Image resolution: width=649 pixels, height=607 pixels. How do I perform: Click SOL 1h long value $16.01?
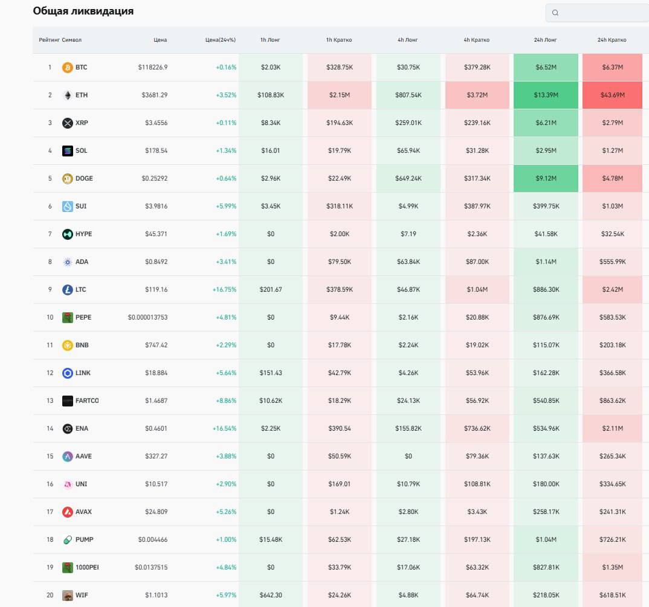270,150
